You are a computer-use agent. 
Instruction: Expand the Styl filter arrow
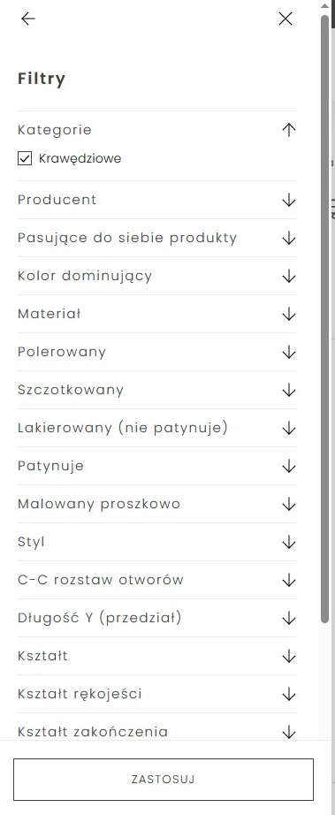pyautogui.click(x=289, y=543)
